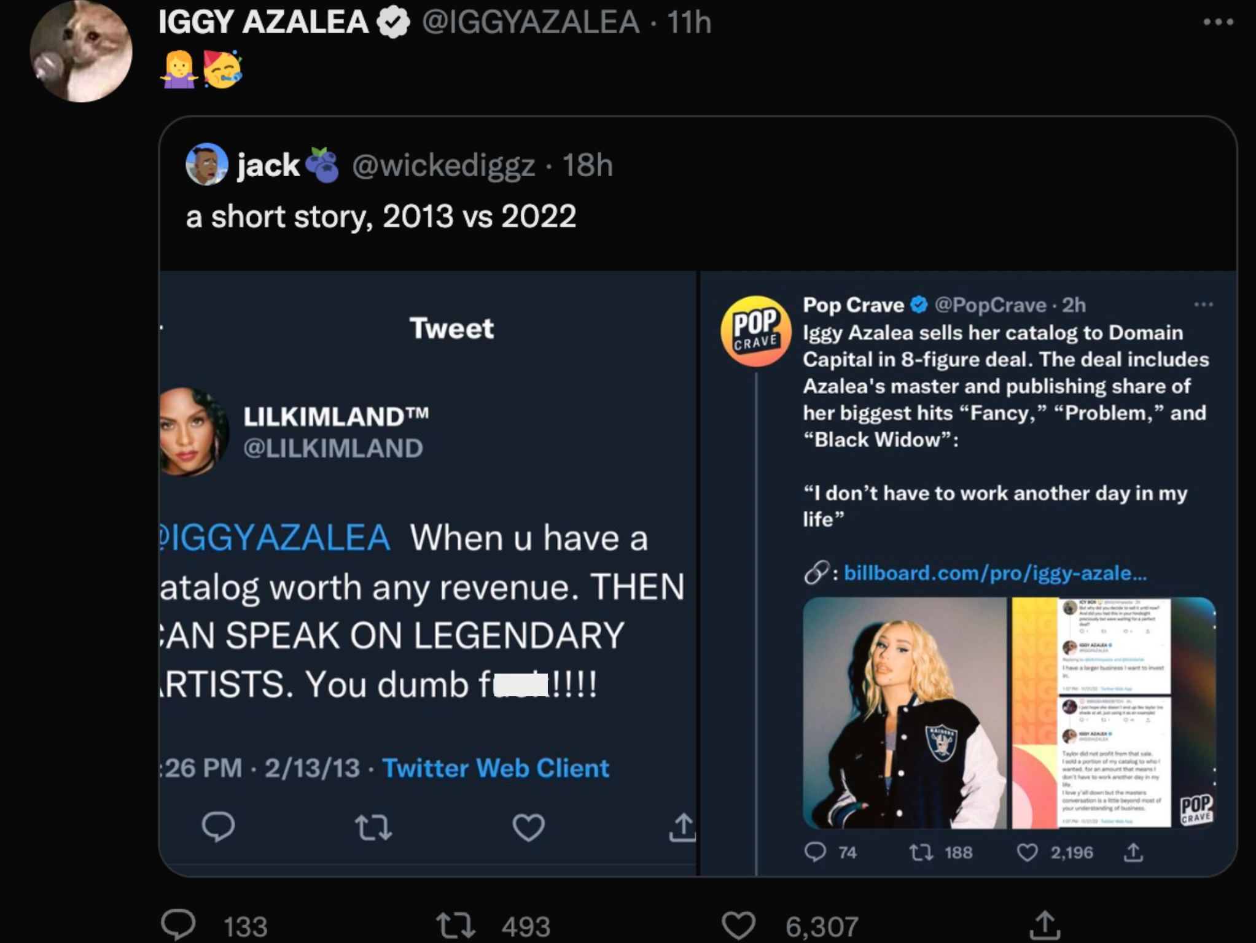1256x943 pixels.
Task: Select the @wickediggz handle
Action: point(447,164)
